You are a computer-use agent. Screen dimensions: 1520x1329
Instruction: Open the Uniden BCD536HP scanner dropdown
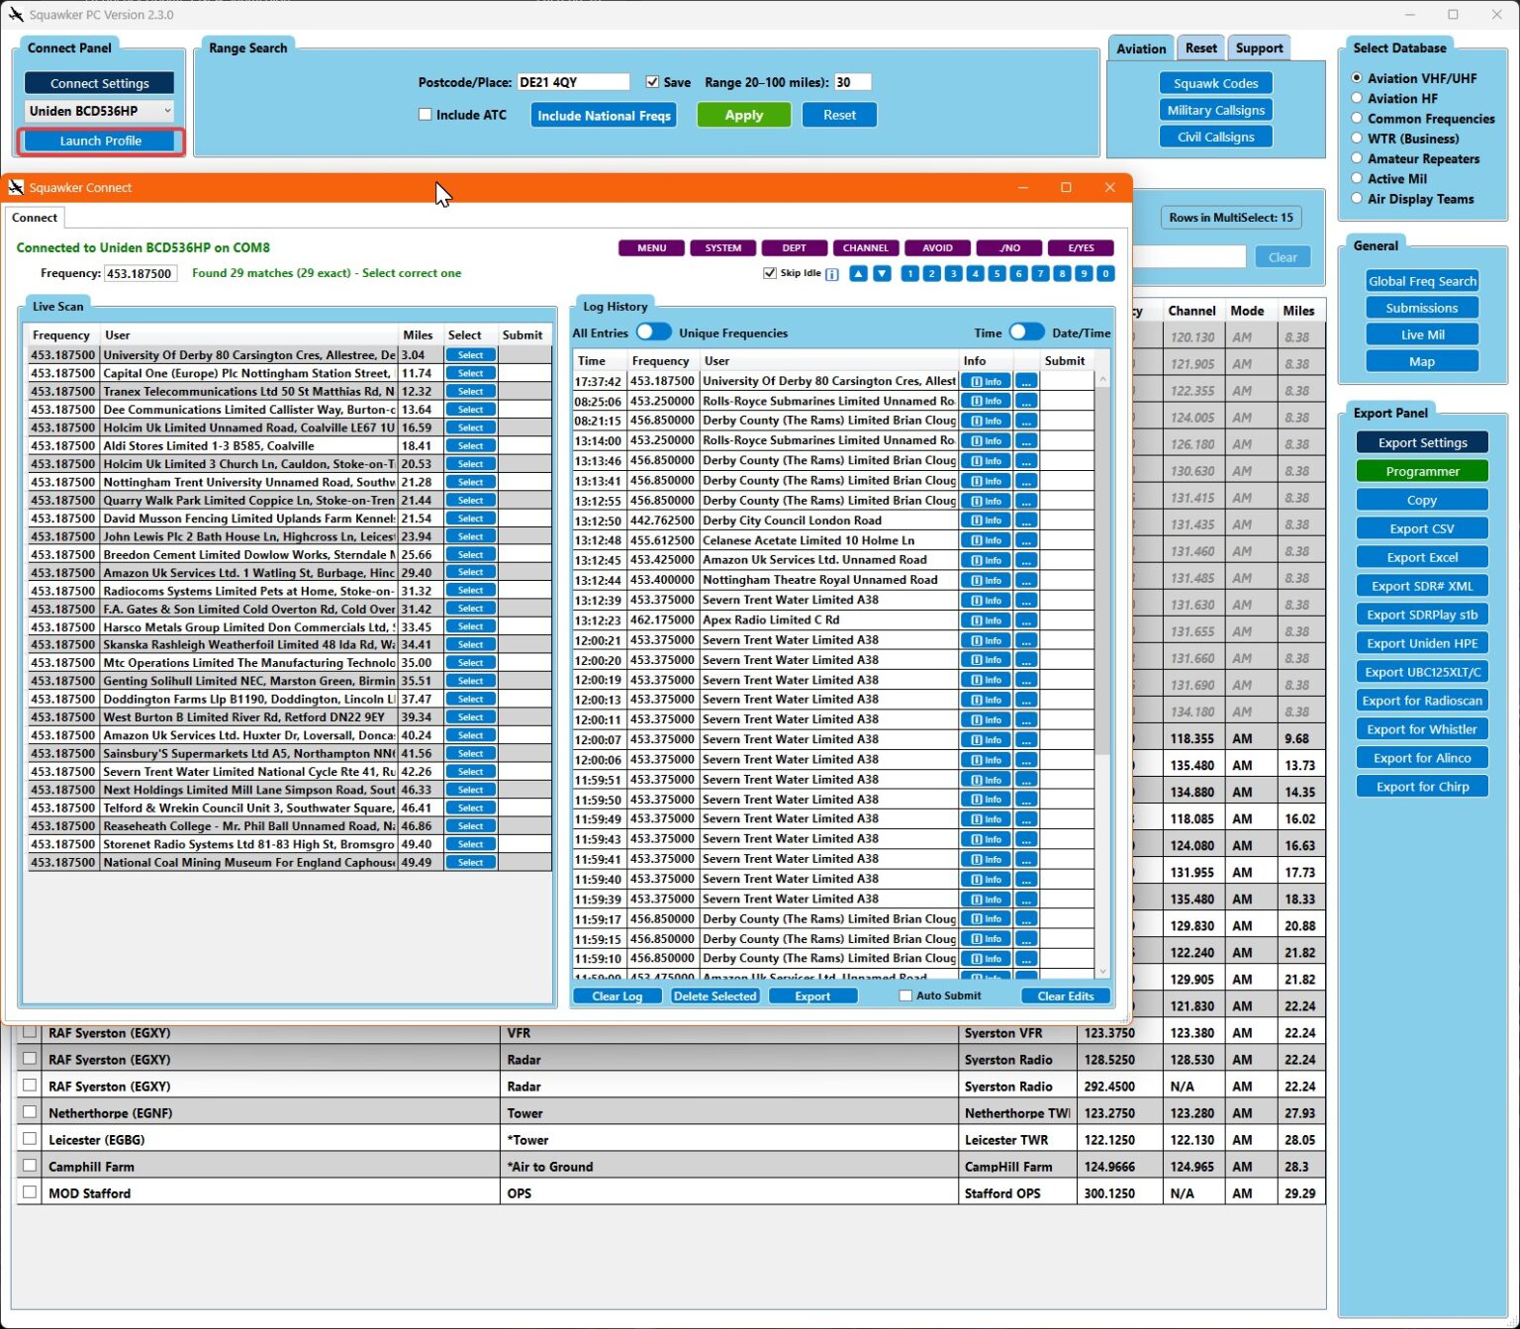click(99, 111)
